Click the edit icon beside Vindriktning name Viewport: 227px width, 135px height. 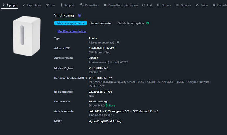(x=79, y=15)
